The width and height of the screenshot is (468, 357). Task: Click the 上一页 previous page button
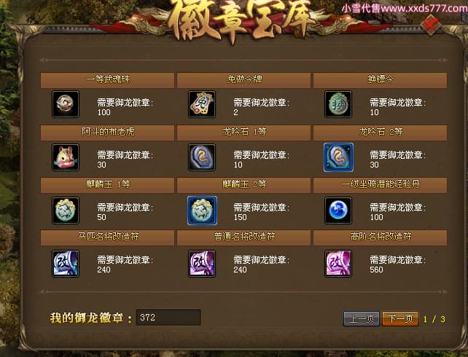coord(362,319)
